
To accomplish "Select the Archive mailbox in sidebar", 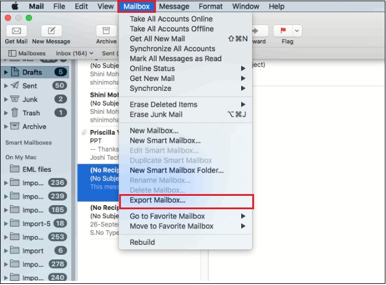I will 34,126.
